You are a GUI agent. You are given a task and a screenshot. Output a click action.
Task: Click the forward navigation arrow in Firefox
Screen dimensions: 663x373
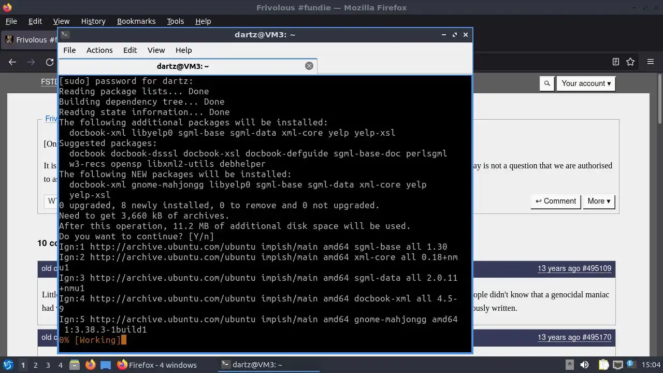pyautogui.click(x=31, y=62)
